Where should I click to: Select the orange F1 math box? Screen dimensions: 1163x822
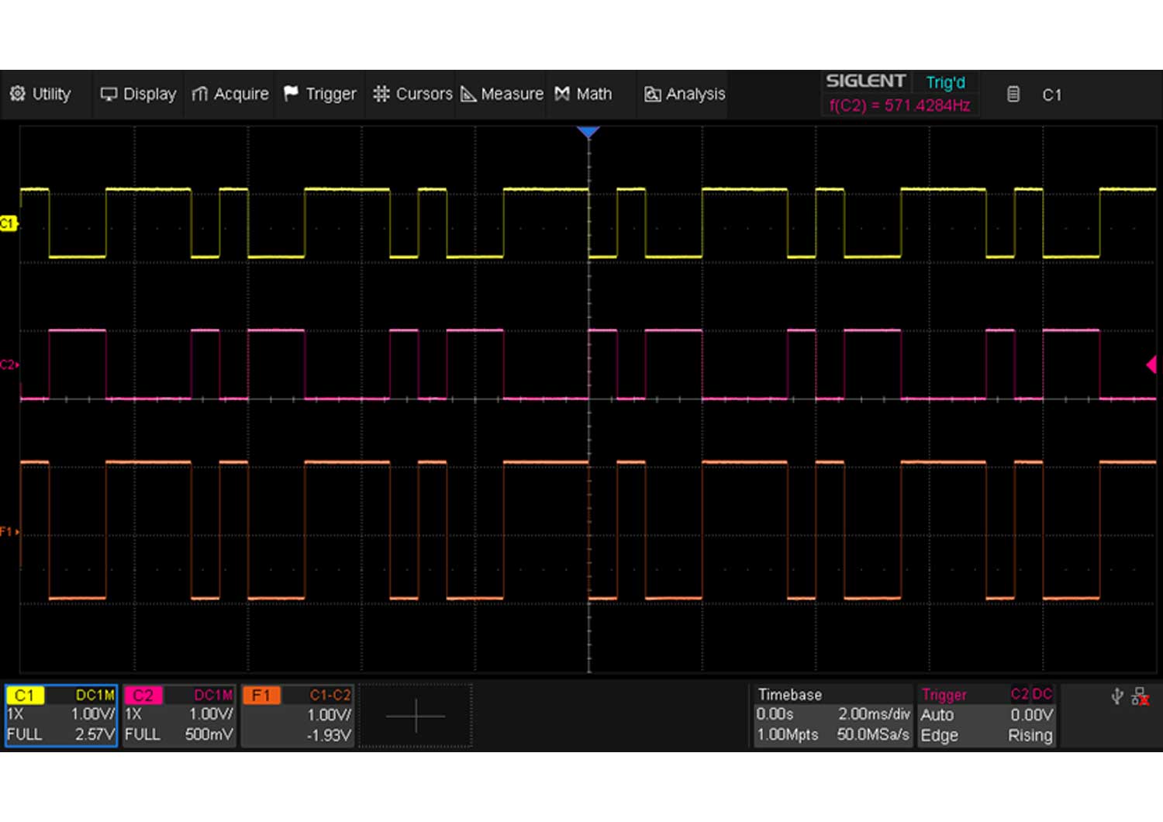298,715
